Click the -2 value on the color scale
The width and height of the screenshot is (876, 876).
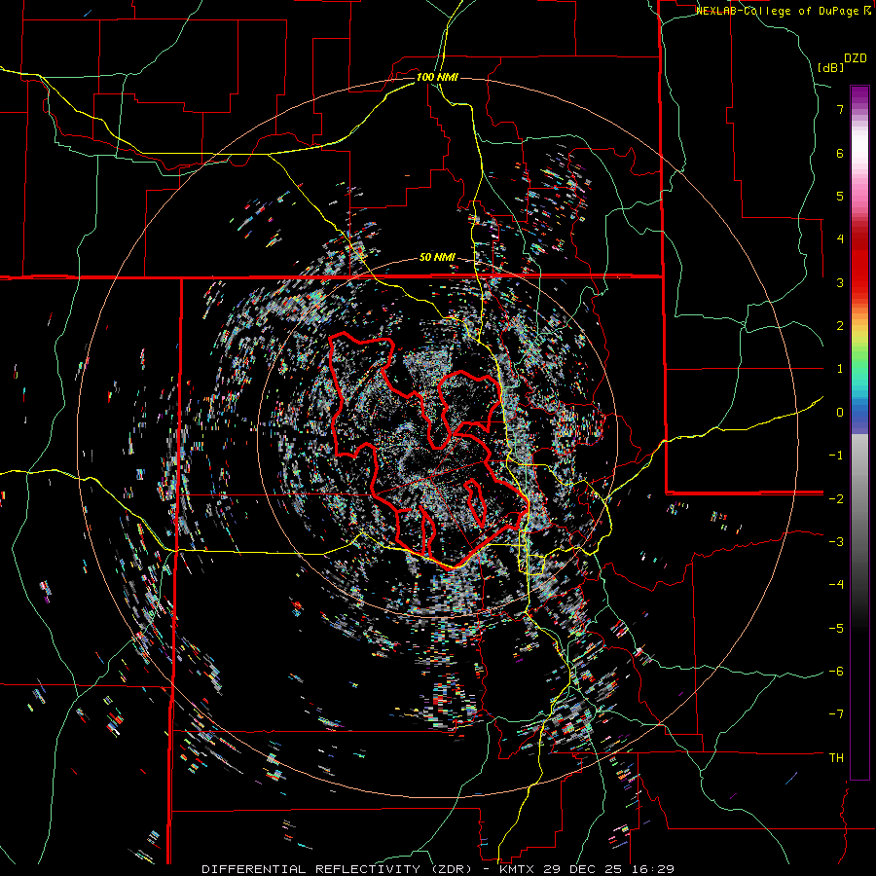pyautogui.click(x=836, y=498)
